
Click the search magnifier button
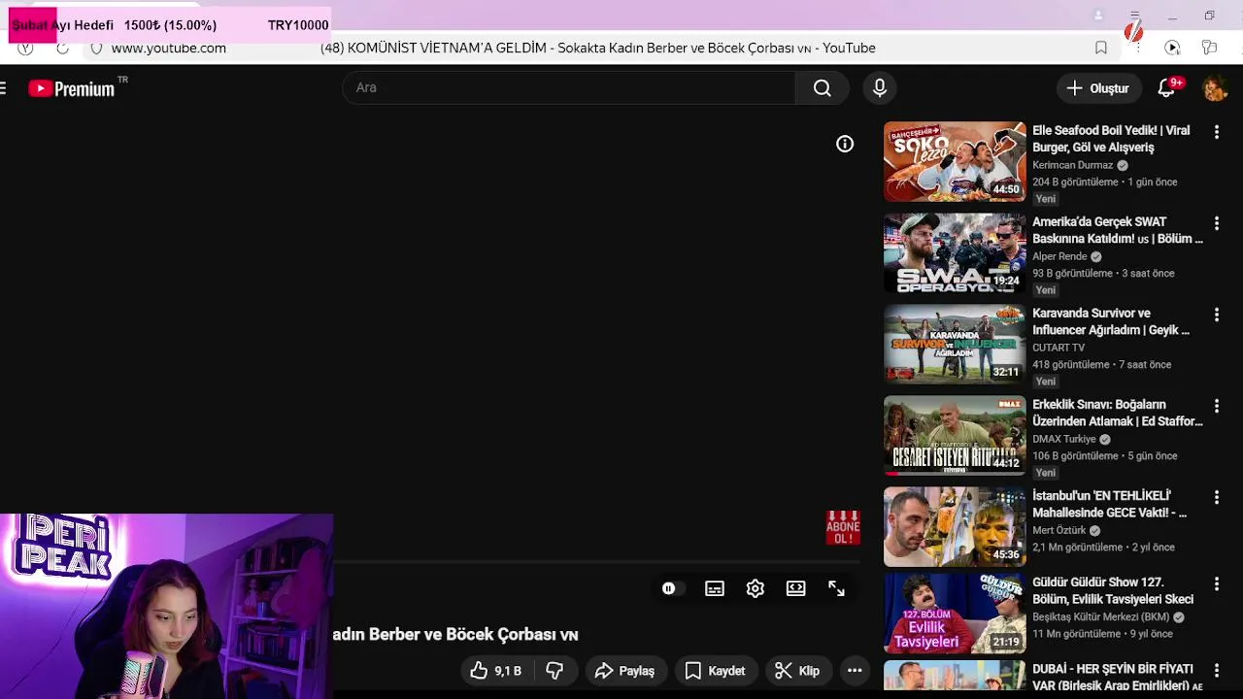(823, 88)
